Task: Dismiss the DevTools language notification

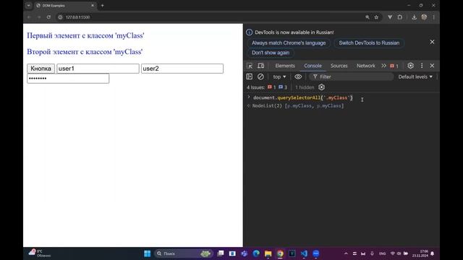Action: tap(432, 42)
